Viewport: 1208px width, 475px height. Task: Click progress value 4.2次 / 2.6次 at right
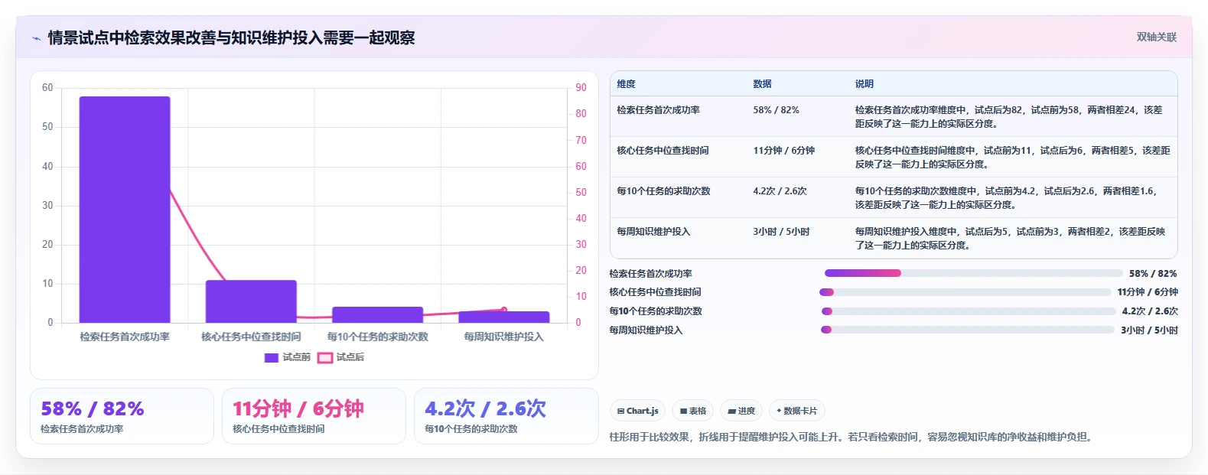tap(1150, 311)
